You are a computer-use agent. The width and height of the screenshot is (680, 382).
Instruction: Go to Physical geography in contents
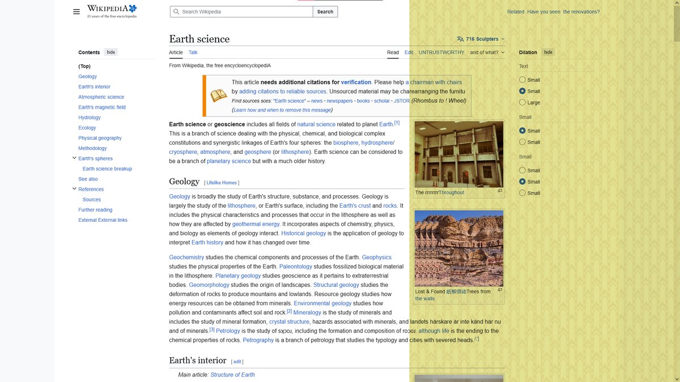(x=100, y=138)
